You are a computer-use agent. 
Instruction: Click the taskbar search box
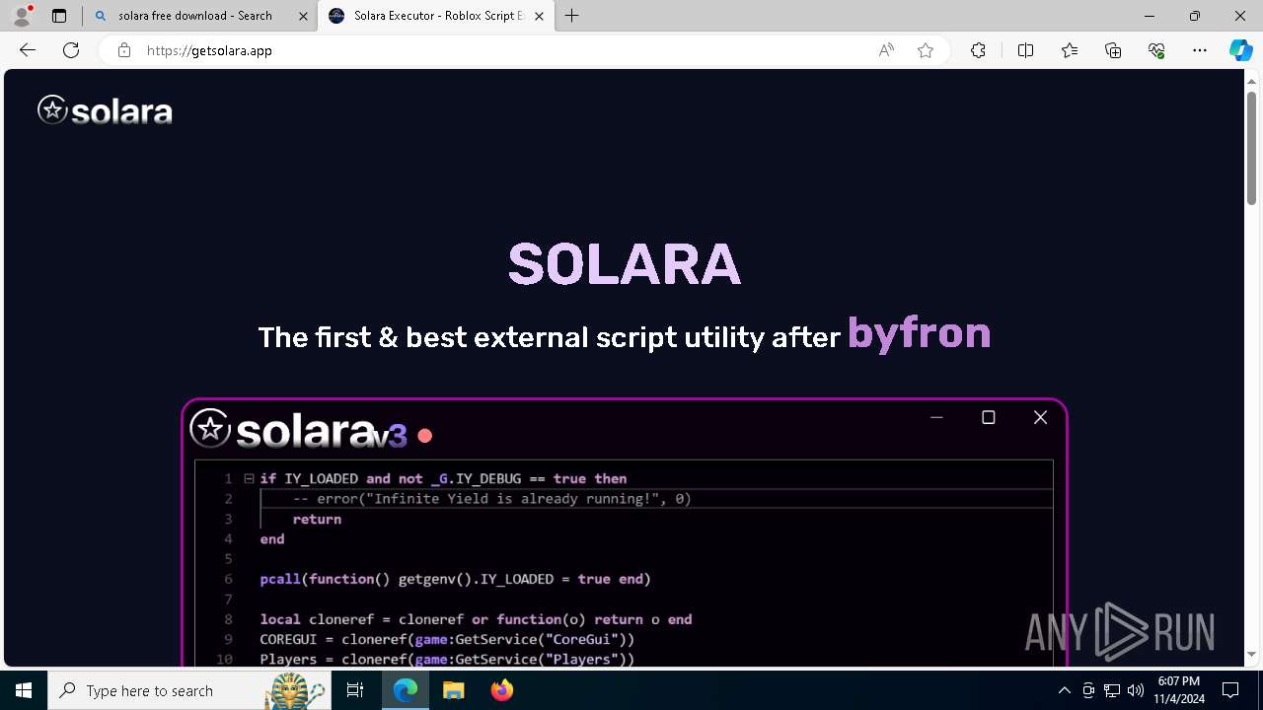tap(190, 690)
